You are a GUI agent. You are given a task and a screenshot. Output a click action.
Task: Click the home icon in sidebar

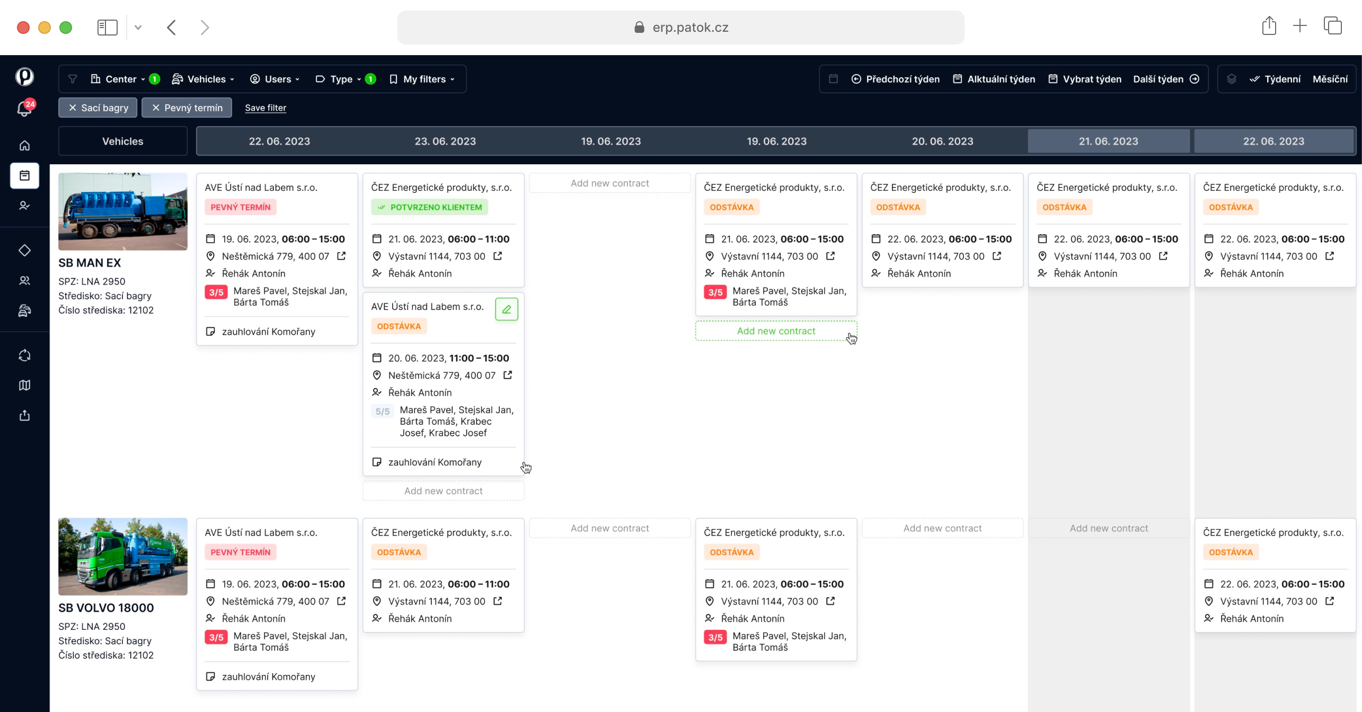24,145
